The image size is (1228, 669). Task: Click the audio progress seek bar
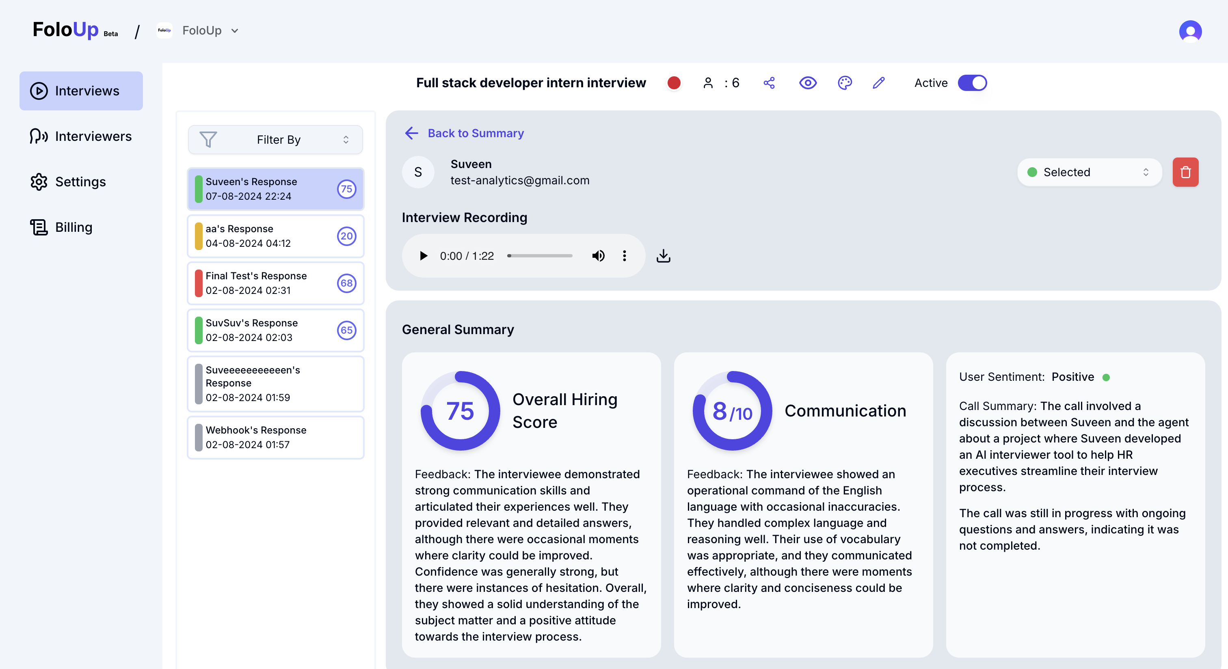(540, 256)
